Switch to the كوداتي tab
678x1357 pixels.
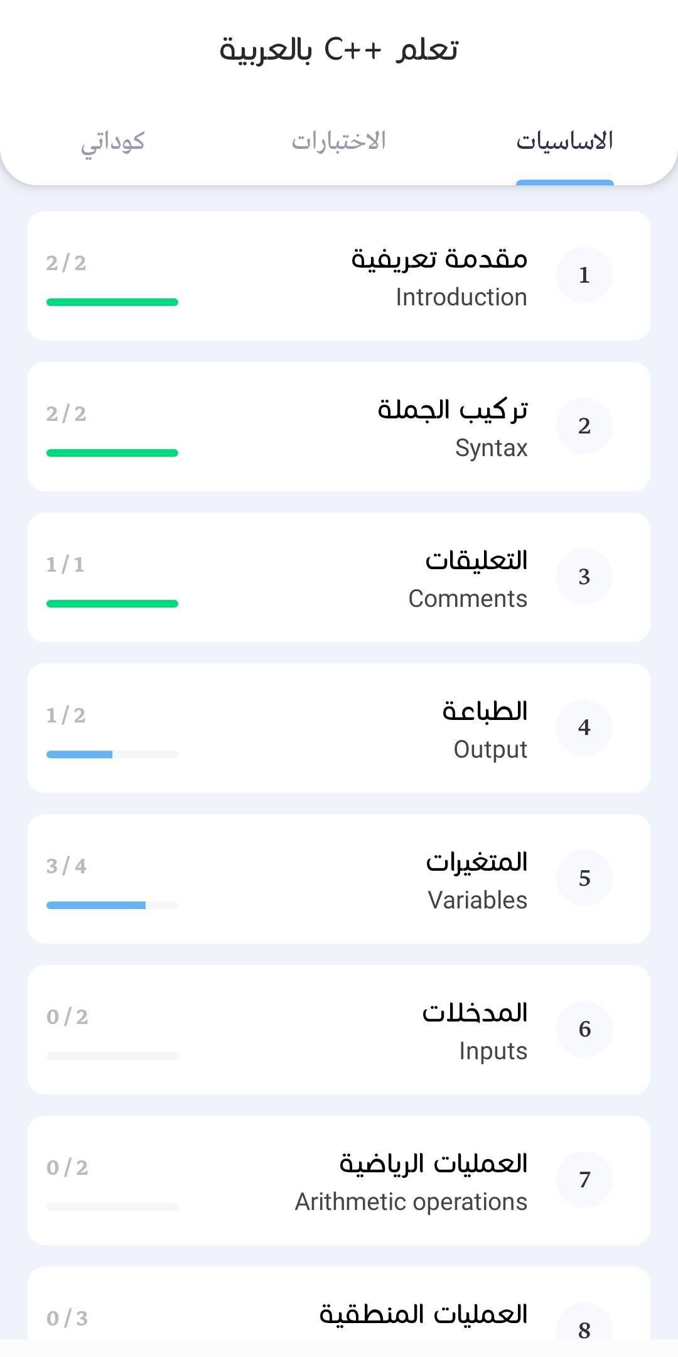coord(113,141)
